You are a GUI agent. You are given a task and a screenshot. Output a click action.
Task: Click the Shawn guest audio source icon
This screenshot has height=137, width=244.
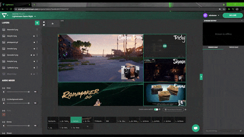click(4, 133)
